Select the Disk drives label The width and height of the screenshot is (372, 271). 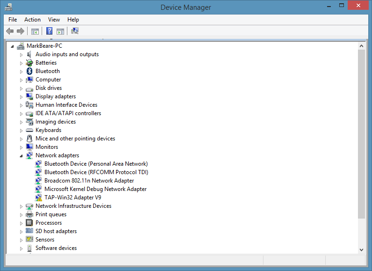[x=49, y=88]
